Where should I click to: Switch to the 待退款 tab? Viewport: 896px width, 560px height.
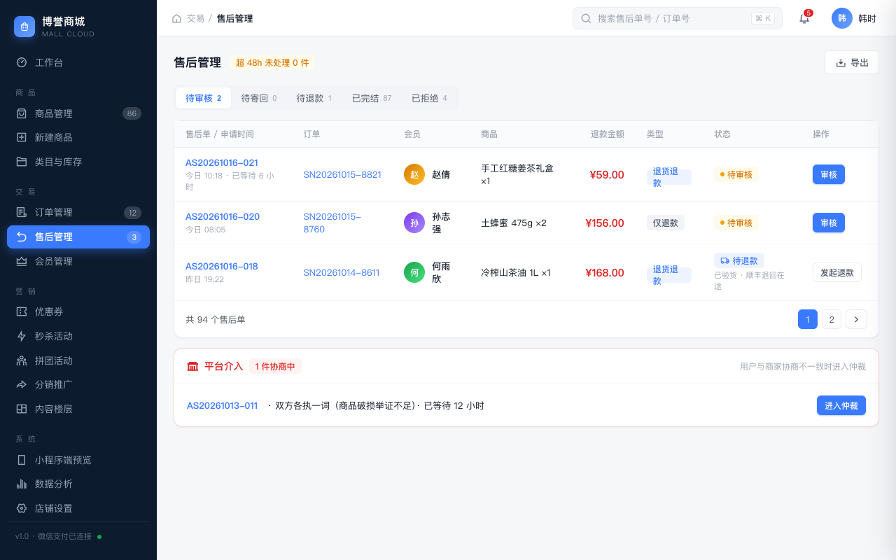314,98
